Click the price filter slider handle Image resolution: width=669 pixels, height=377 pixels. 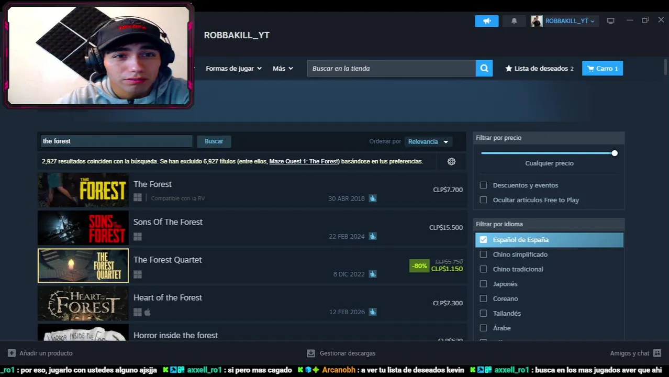pyautogui.click(x=615, y=153)
